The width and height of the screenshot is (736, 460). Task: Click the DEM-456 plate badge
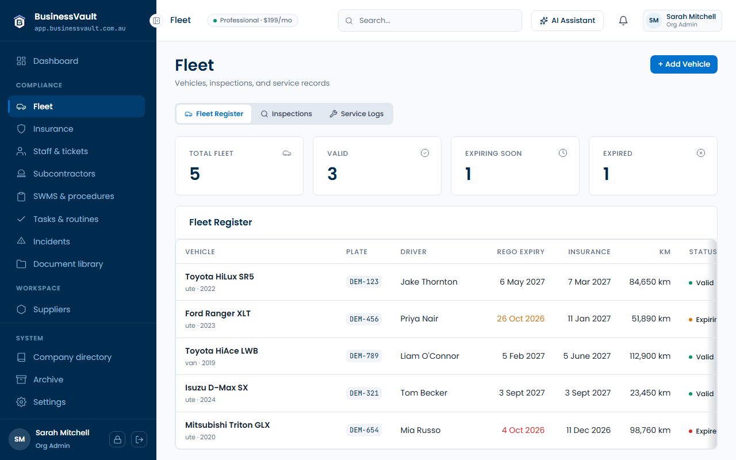point(364,319)
